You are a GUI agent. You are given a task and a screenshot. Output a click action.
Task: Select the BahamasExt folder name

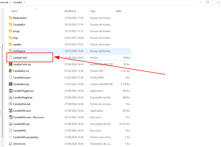click(x=20, y=18)
